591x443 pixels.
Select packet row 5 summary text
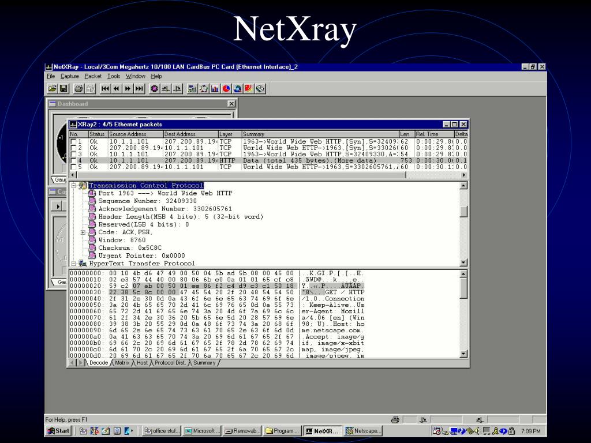tap(321, 167)
